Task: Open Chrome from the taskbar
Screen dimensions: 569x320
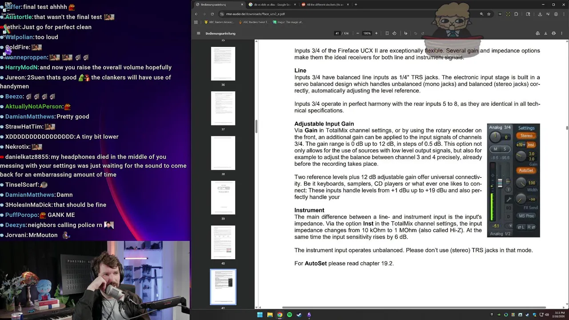Action: click(280, 315)
